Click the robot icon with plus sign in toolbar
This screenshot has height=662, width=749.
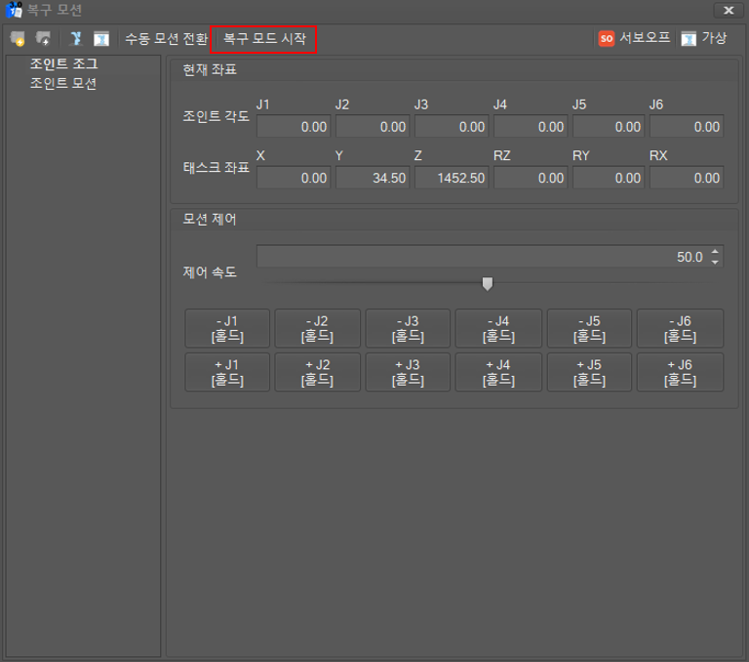coord(43,39)
